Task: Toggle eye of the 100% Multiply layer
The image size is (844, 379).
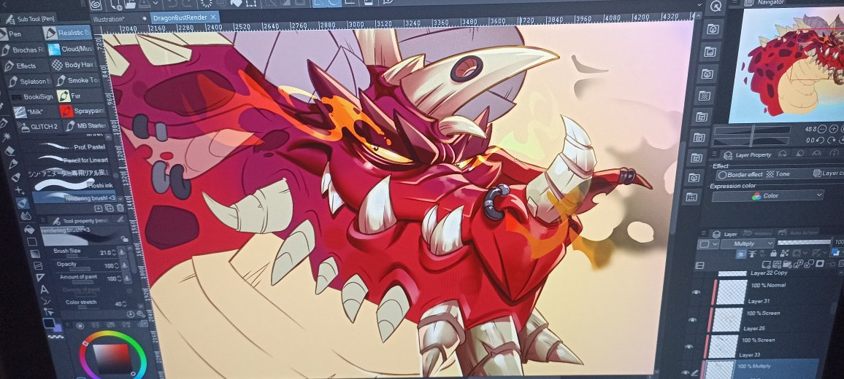Action: (x=686, y=372)
